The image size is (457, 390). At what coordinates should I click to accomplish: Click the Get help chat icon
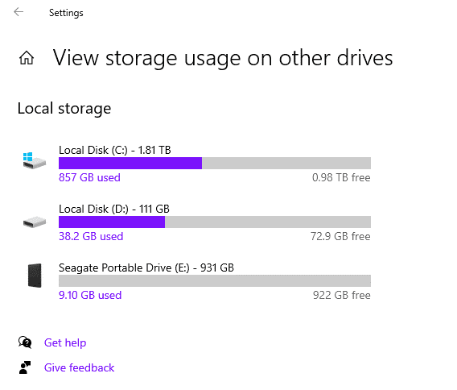point(25,342)
